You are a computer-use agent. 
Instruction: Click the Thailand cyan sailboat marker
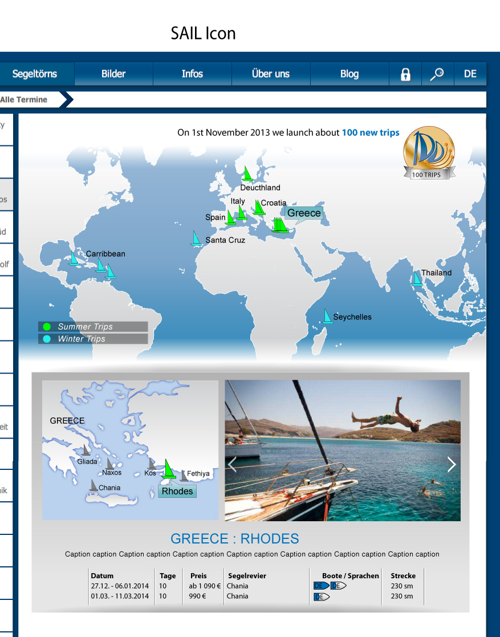point(417,278)
